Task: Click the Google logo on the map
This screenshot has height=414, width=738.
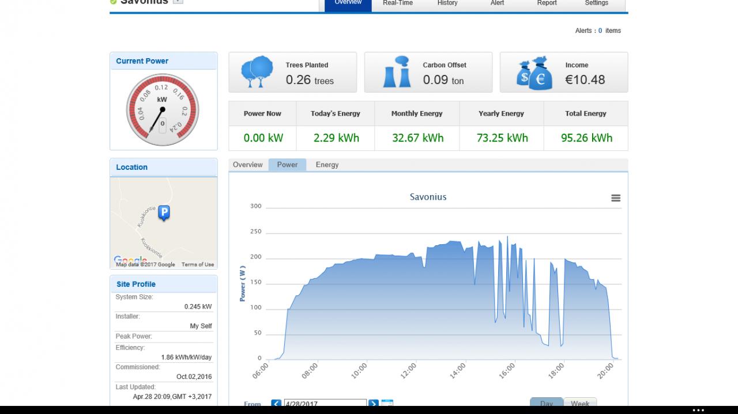Action: click(130, 260)
